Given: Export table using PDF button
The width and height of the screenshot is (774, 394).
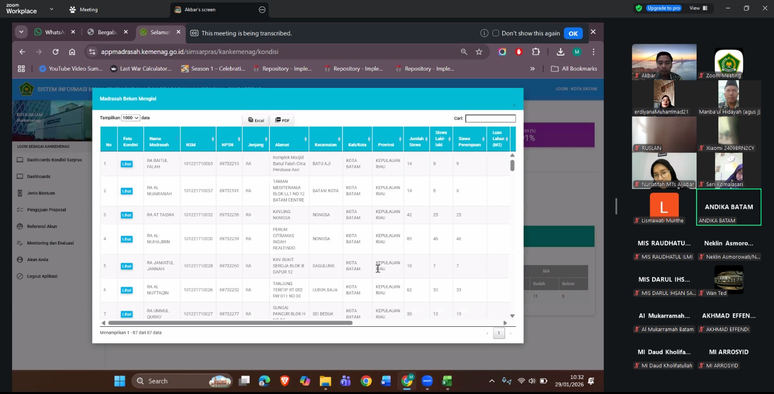Looking at the screenshot, I should [282, 120].
